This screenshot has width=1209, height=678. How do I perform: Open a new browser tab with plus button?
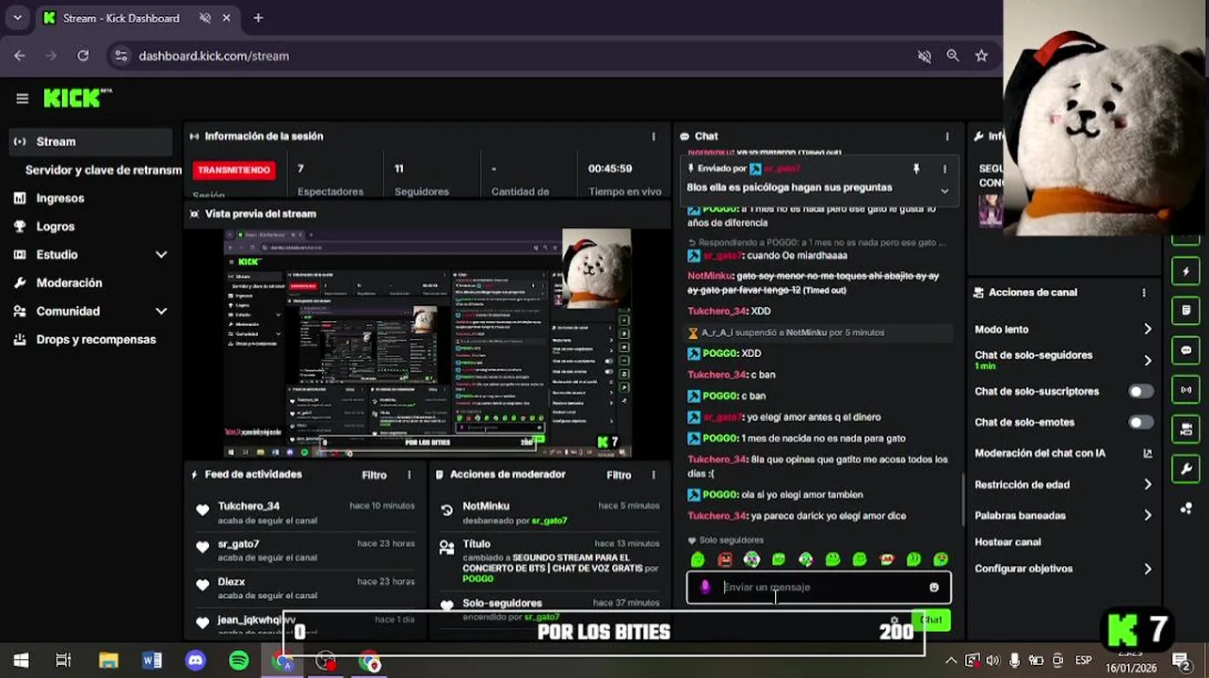pyautogui.click(x=258, y=18)
